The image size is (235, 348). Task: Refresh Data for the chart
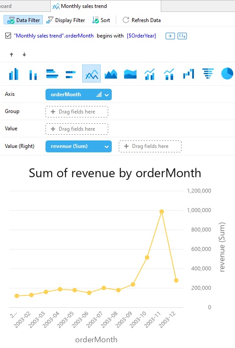click(142, 20)
